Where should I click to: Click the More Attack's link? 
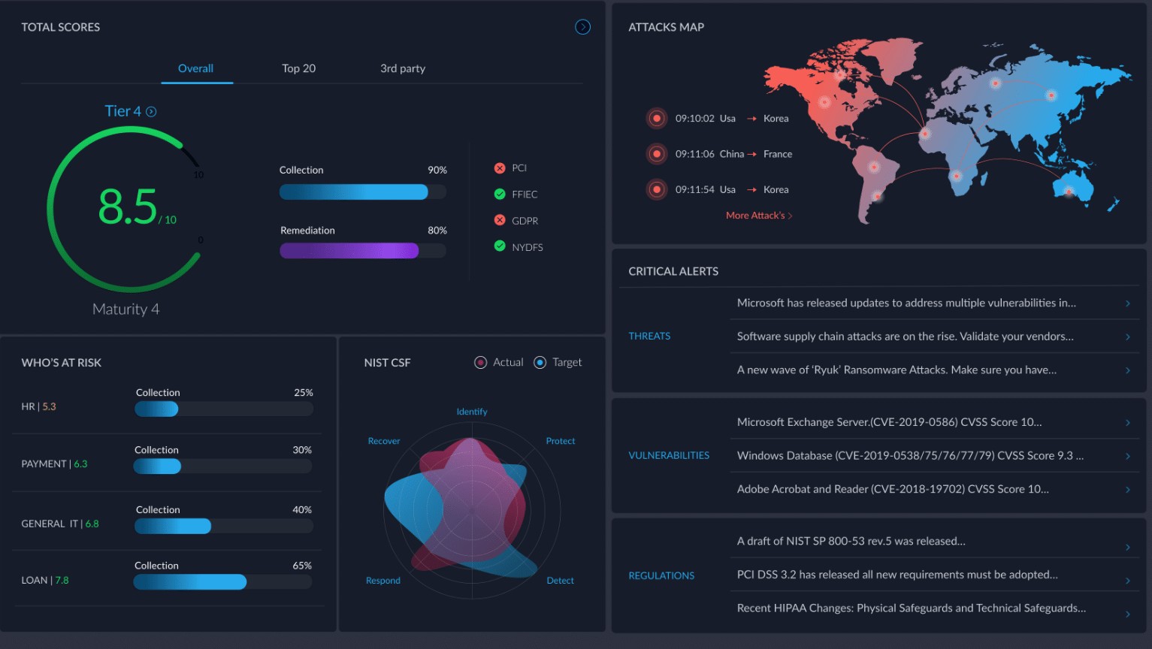[x=758, y=215]
